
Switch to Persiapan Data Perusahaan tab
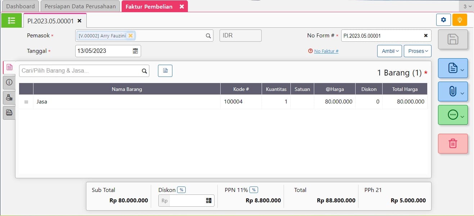point(80,6)
